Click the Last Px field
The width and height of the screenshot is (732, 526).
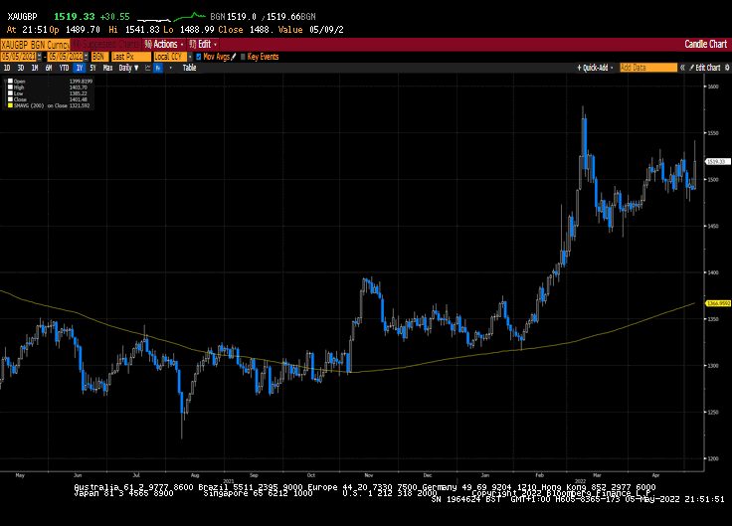[x=131, y=57]
